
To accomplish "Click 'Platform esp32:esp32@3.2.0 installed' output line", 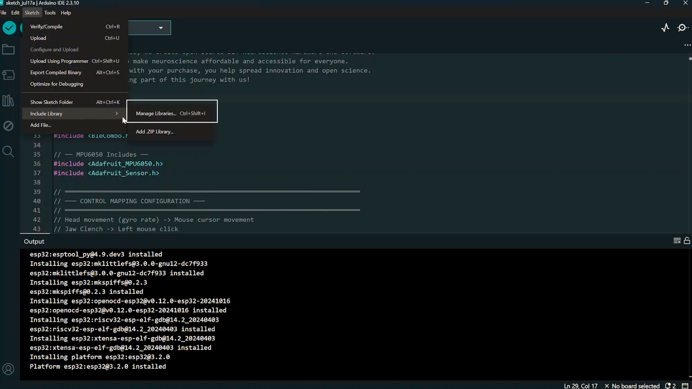I will click(x=98, y=367).
